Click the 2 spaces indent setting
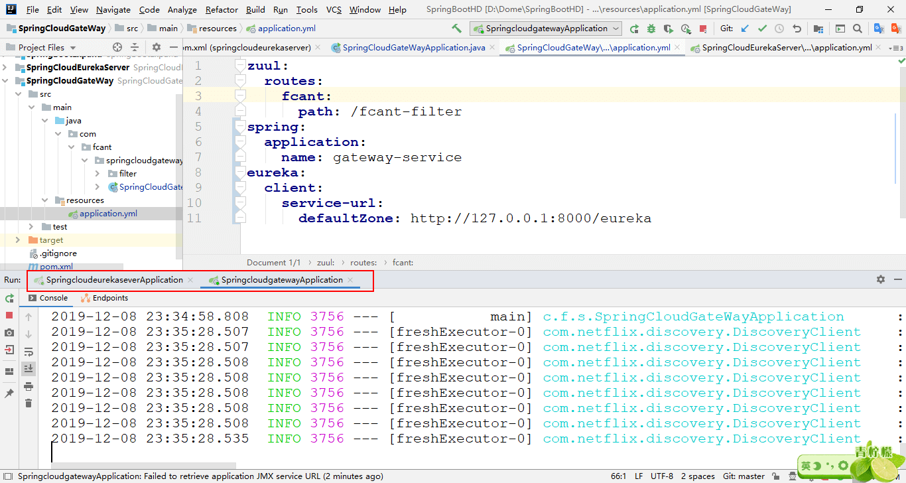This screenshot has width=906, height=483. (x=697, y=476)
